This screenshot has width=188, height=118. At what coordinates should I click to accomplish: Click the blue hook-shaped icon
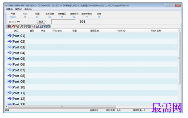click(21, 26)
